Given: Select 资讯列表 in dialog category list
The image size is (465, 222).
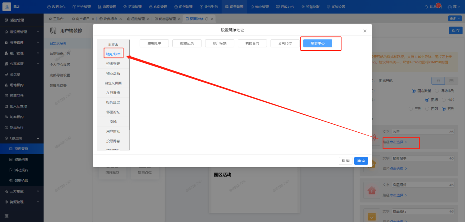Looking at the screenshot, I should pyautogui.click(x=113, y=64).
